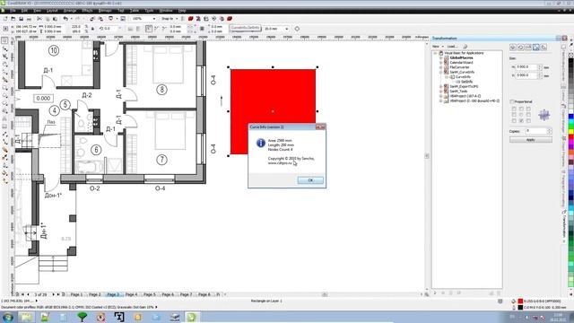Screen dimensions: 574x323
Task: Select the Pick tool in toolbox
Action: [x=4, y=40]
